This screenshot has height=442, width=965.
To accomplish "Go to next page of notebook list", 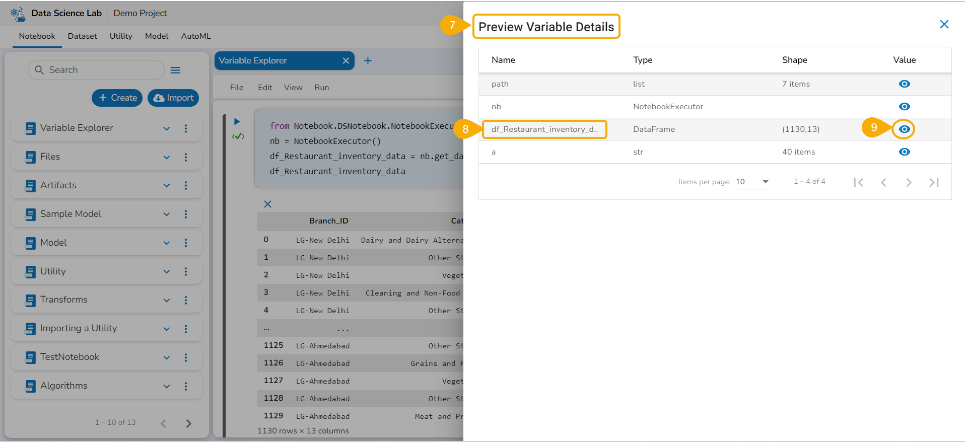I will pyautogui.click(x=188, y=423).
